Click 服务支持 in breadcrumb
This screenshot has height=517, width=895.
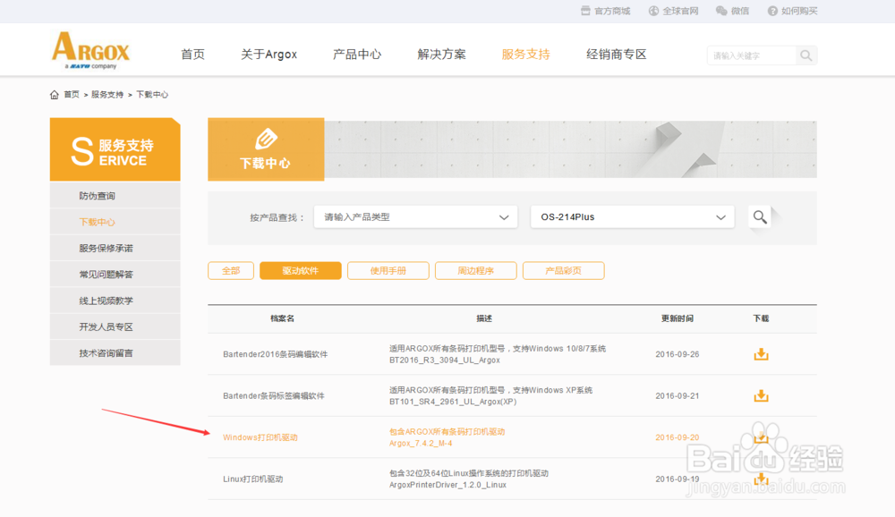(x=107, y=95)
